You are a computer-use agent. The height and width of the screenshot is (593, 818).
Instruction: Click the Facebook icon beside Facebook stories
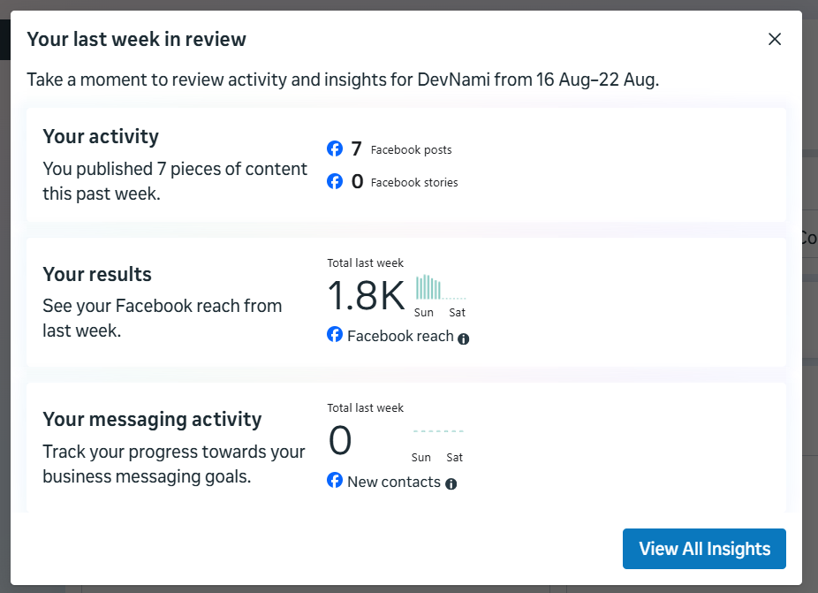[x=335, y=182]
